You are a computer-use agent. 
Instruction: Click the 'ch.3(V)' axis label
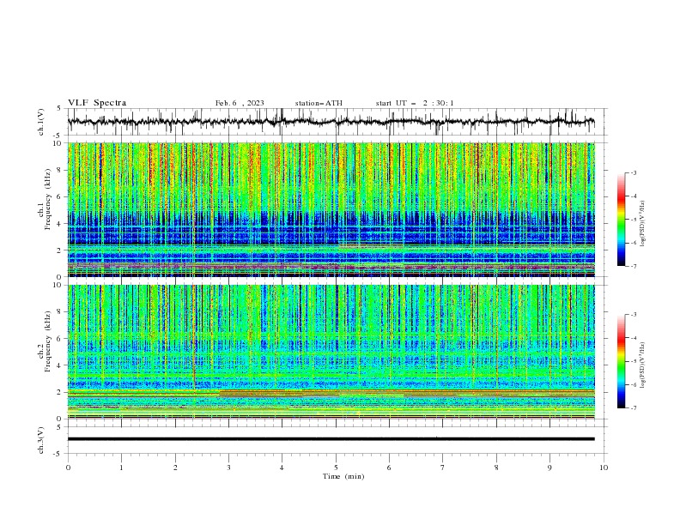(41, 440)
